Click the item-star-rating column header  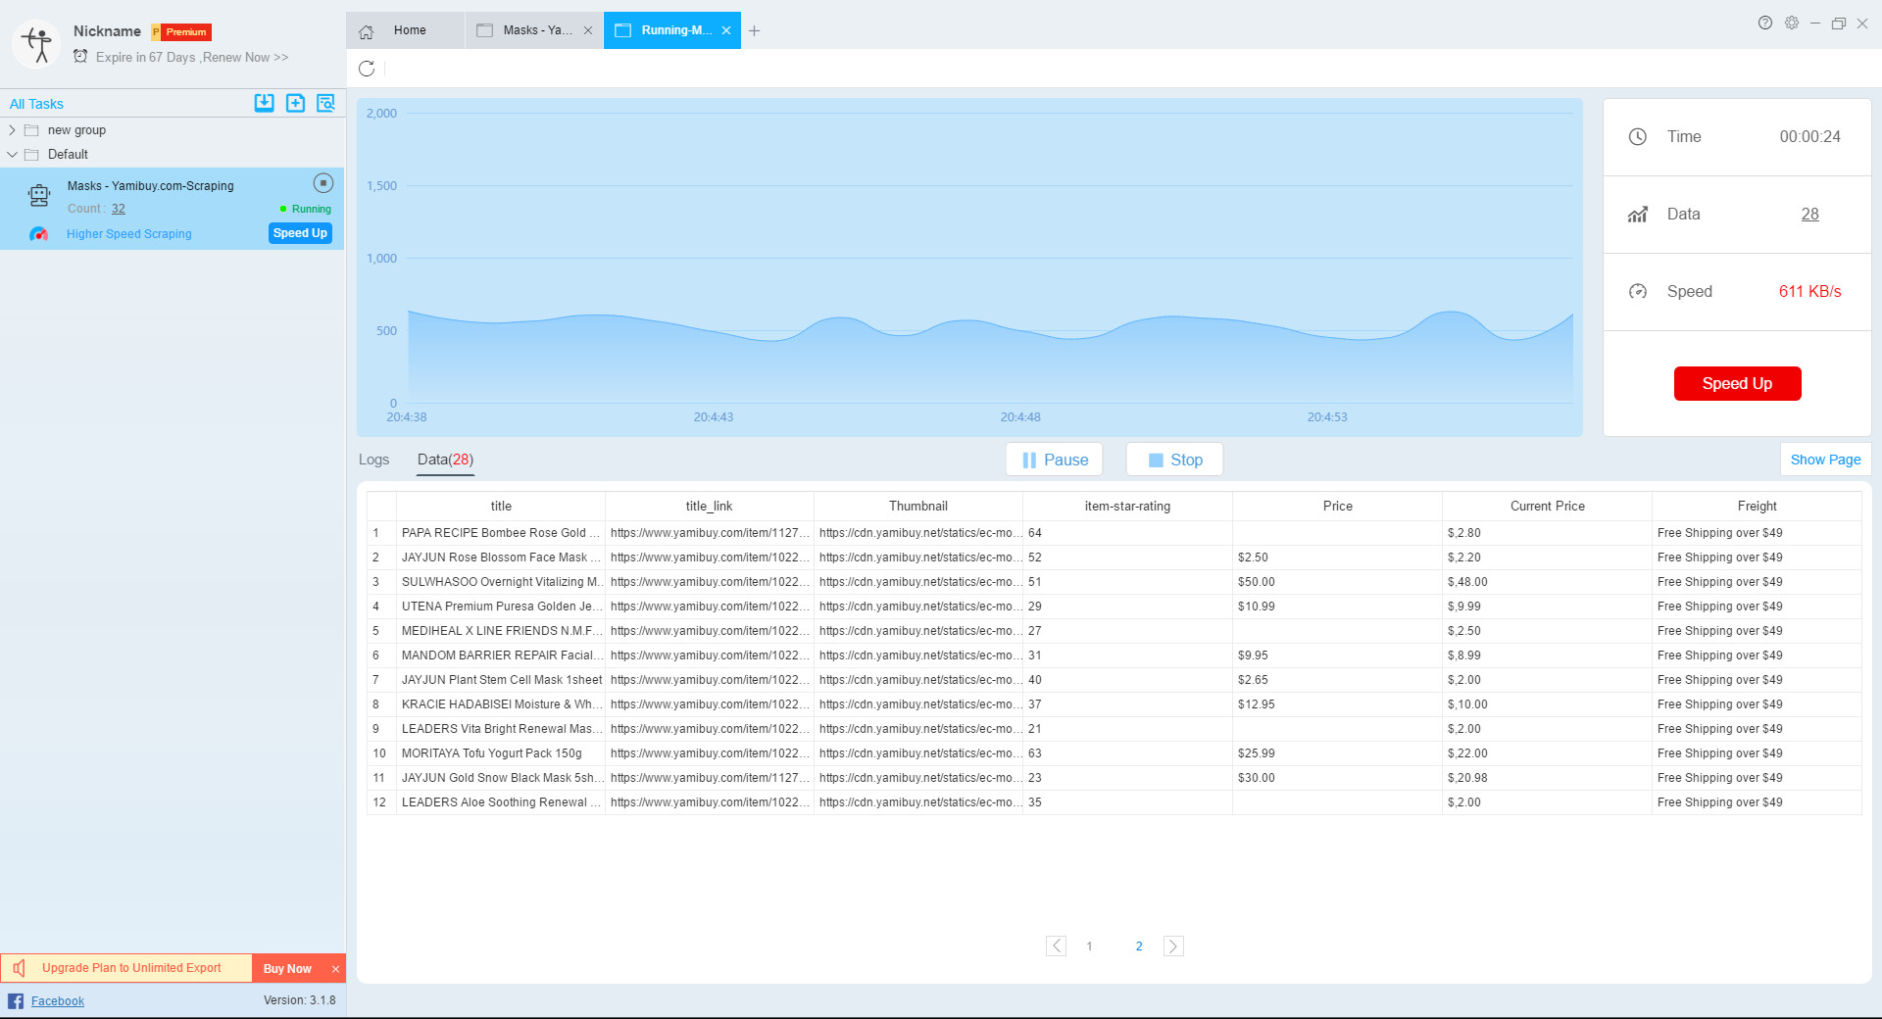[x=1127, y=507]
